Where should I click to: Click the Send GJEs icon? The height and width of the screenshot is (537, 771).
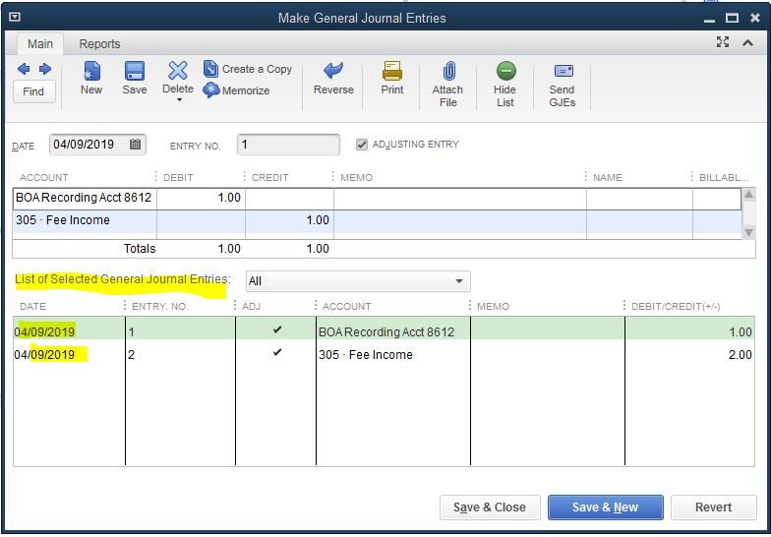click(x=563, y=71)
